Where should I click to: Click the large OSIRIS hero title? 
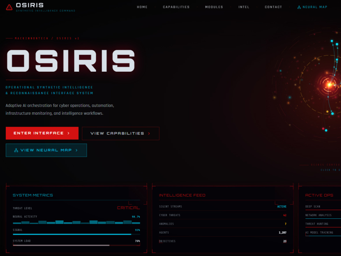pos(71,61)
